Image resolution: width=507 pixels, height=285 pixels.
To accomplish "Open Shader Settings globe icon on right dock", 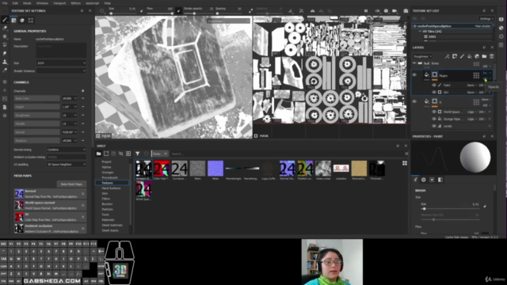I will pyautogui.click(x=501, y=28).
